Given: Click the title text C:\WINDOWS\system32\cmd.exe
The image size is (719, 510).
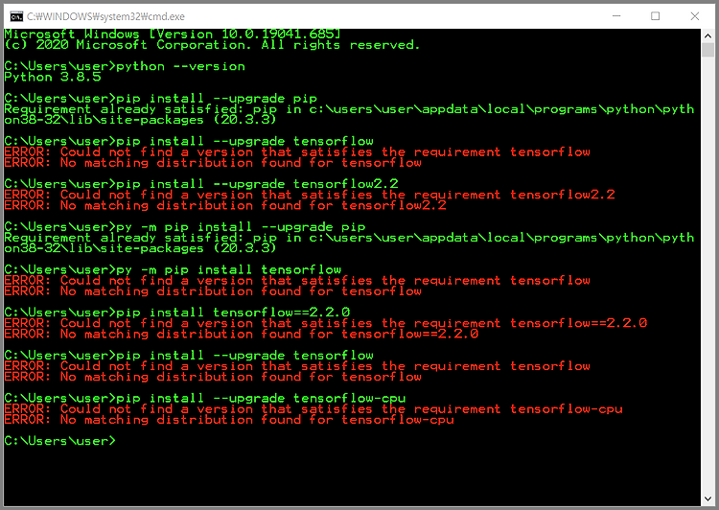Looking at the screenshot, I should [105, 16].
